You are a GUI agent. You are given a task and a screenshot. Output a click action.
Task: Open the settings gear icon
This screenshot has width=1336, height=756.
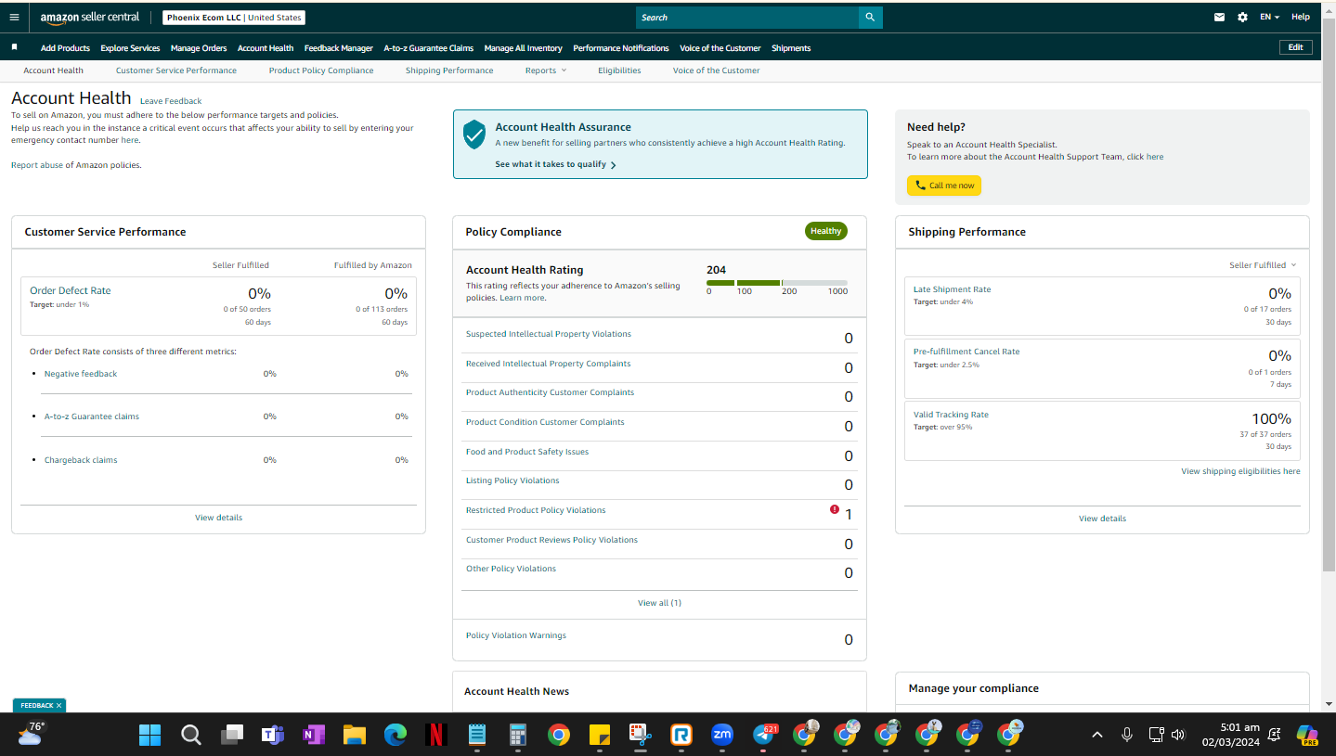1242,17
